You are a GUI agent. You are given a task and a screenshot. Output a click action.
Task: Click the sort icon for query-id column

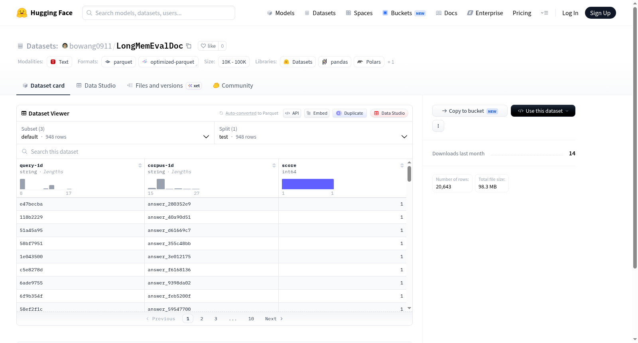click(140, 165)
